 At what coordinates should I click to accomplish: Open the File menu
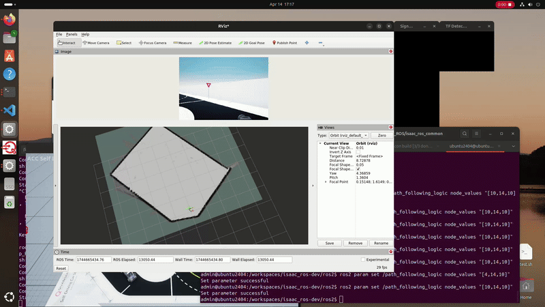59,34
